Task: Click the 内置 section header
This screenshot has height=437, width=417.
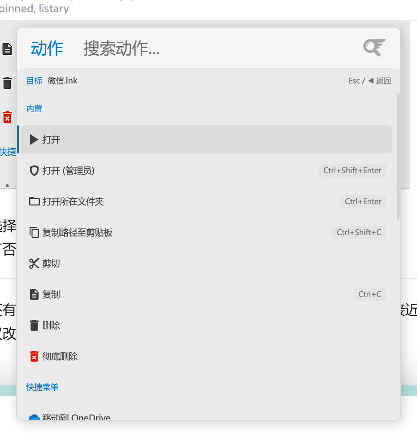Action: (34, 109)
